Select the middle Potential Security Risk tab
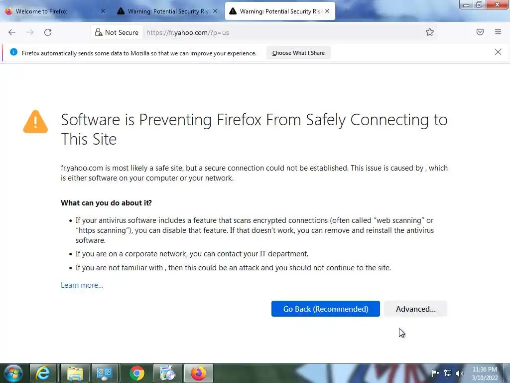This screenshot has height=383, width=510. 164,11
